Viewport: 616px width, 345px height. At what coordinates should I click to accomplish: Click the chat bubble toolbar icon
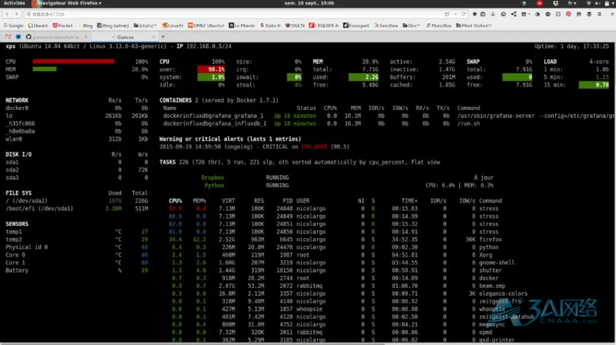pyautogui.click(x=579, y=14)
